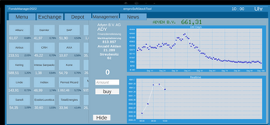Click the ADYEN B.V. ticker label
The width and height of the screenshot is (270, 125).
point(164,22)
